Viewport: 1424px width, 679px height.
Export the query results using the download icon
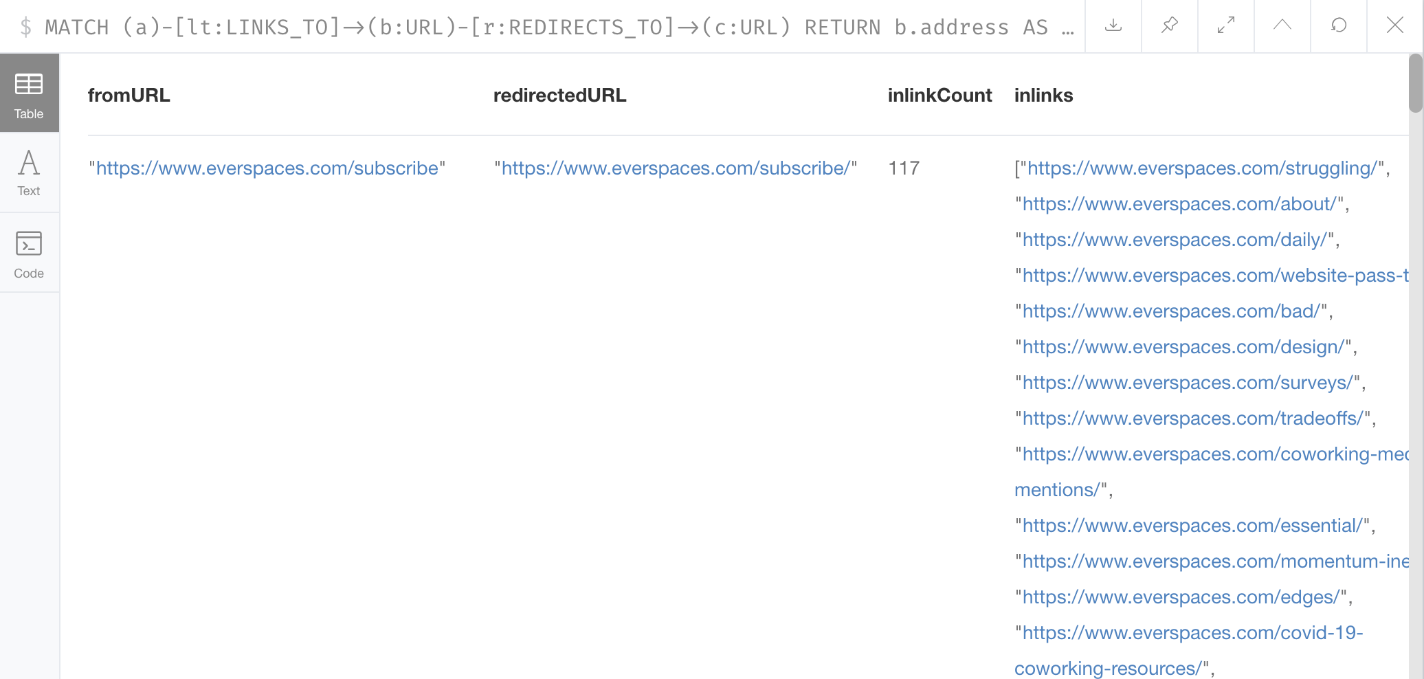tap(1113, 26)
